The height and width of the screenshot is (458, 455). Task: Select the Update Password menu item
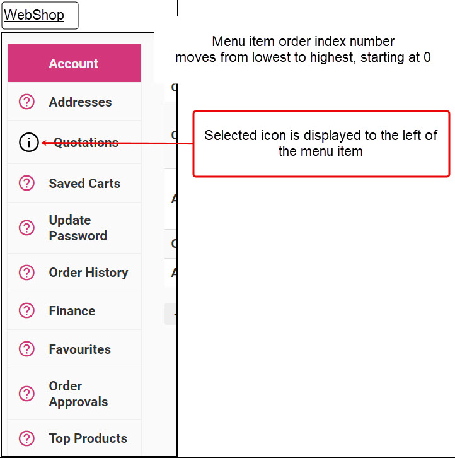[78, 228]
